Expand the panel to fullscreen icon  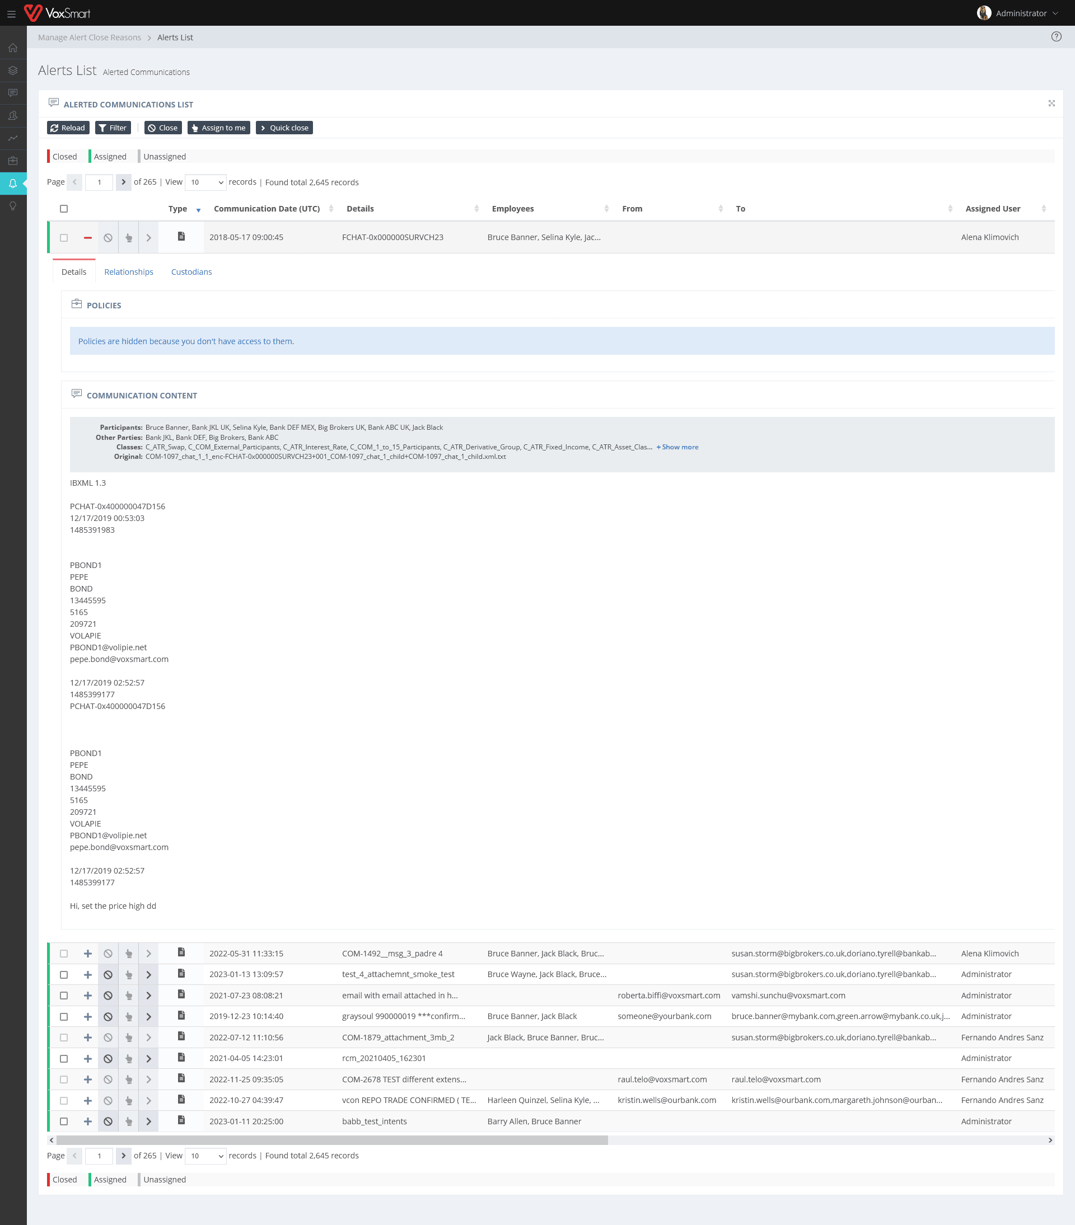[1051, 104]
